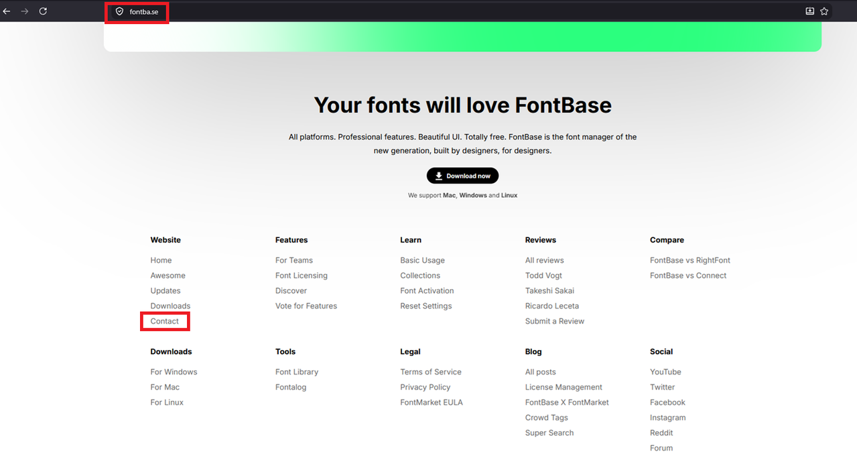This screenshot has width=857, height=472.
Task: Open Takeshi Sakai's review
Action: [549, 291]
